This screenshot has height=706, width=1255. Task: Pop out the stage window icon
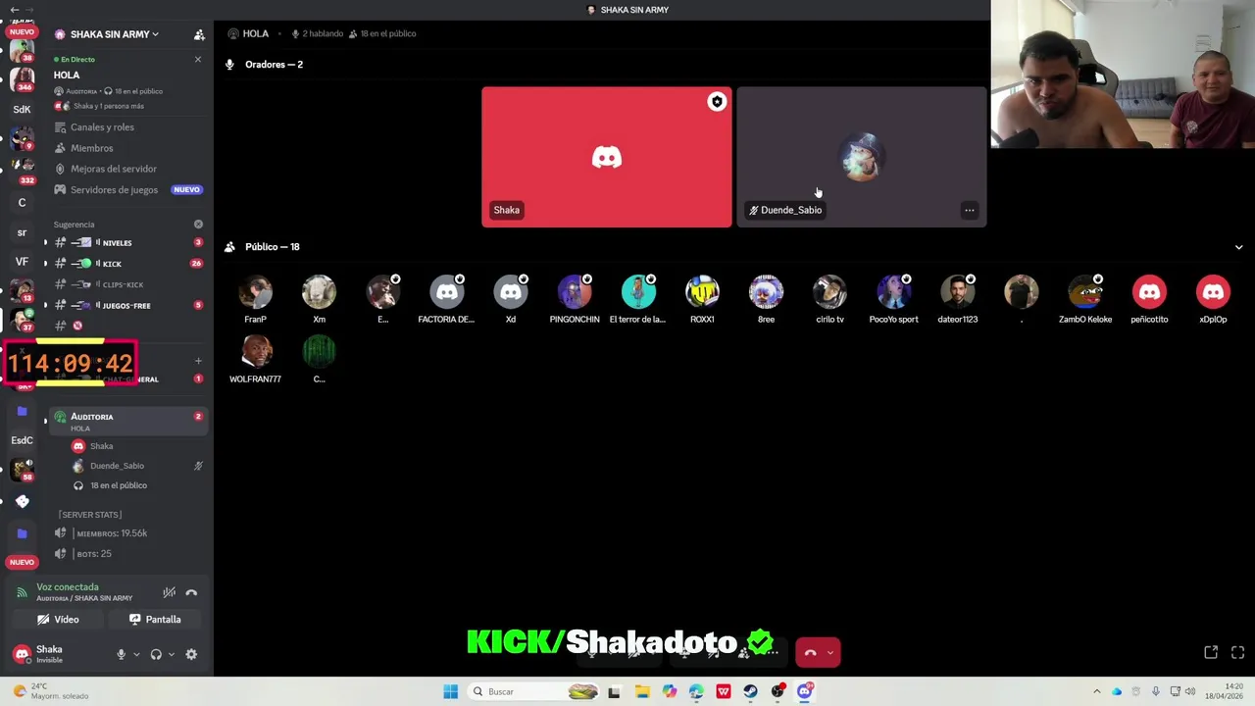[x=1211, y=652]
